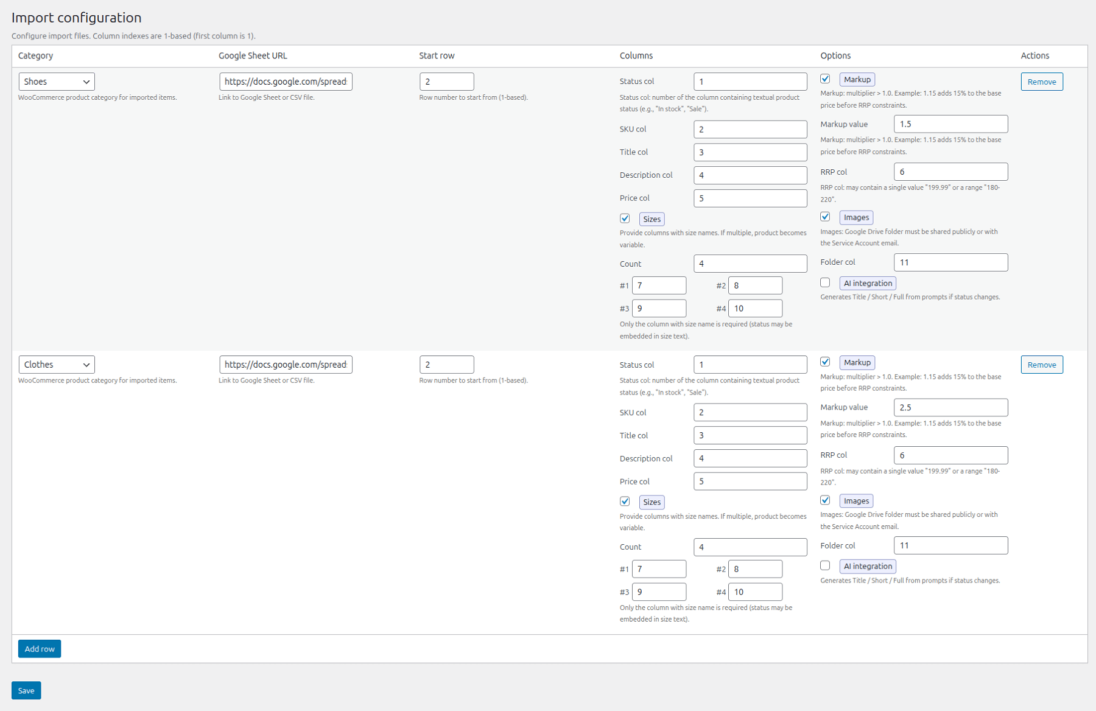Select Start row field in Clothes row
The width and height of the screenshot is (1096, 711).
pyautogui.click(x=446, y=365)
